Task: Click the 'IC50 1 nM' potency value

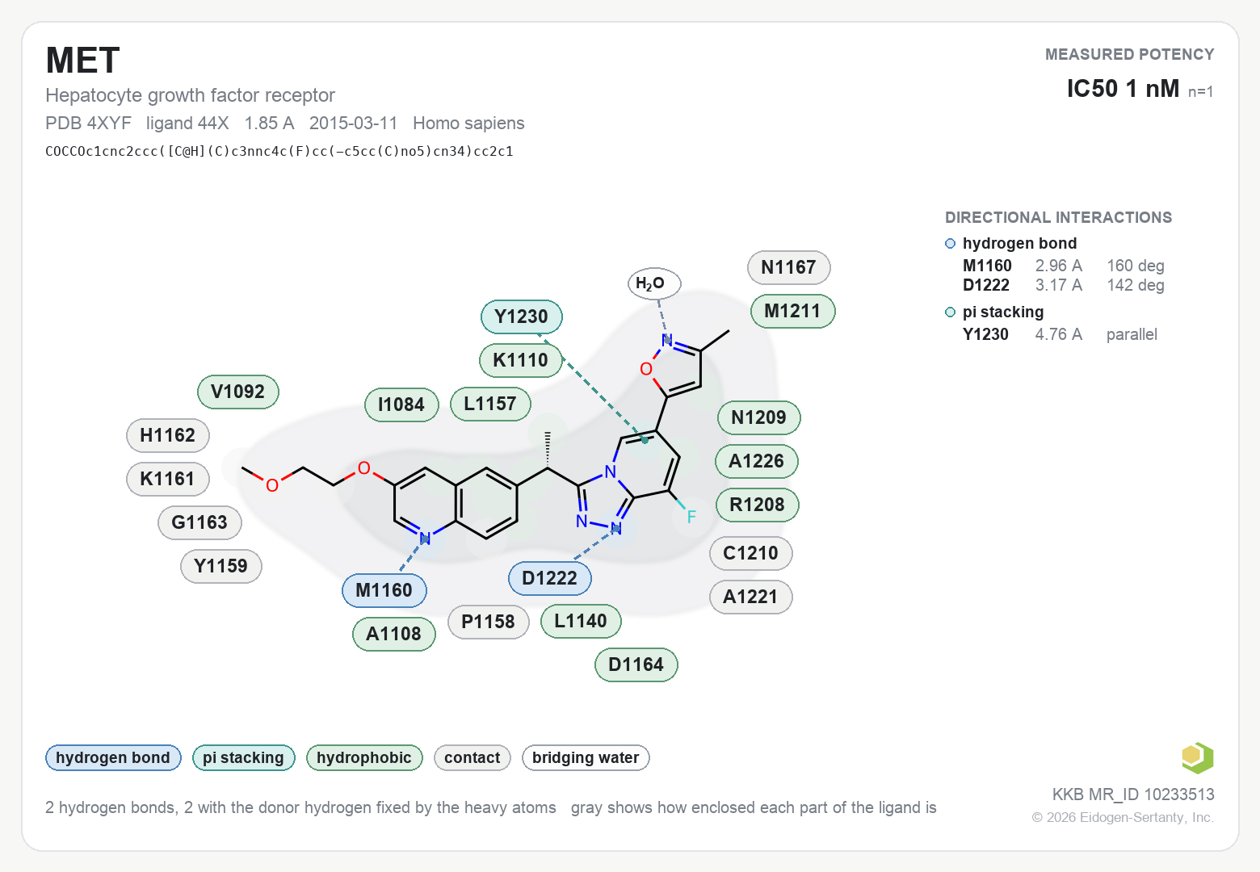Action: point(1123,88)
